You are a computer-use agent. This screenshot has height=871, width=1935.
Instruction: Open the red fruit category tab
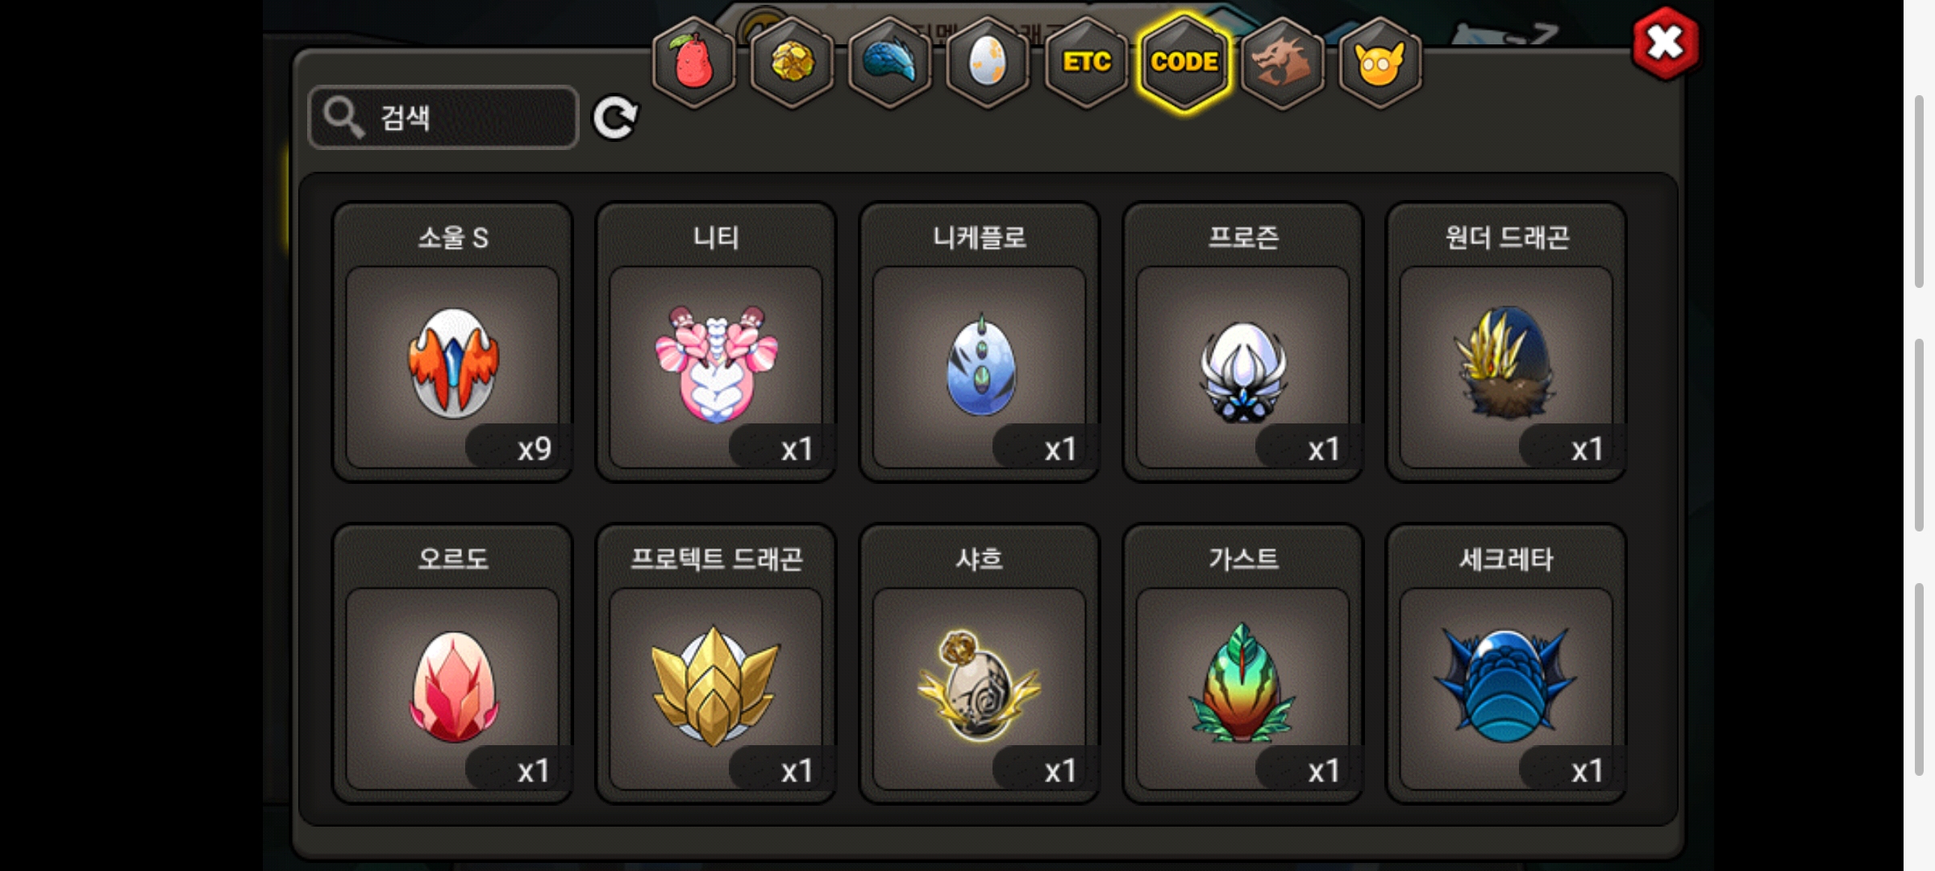[693, 63]
